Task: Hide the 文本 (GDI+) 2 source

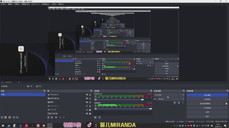Action: (87, 95)
